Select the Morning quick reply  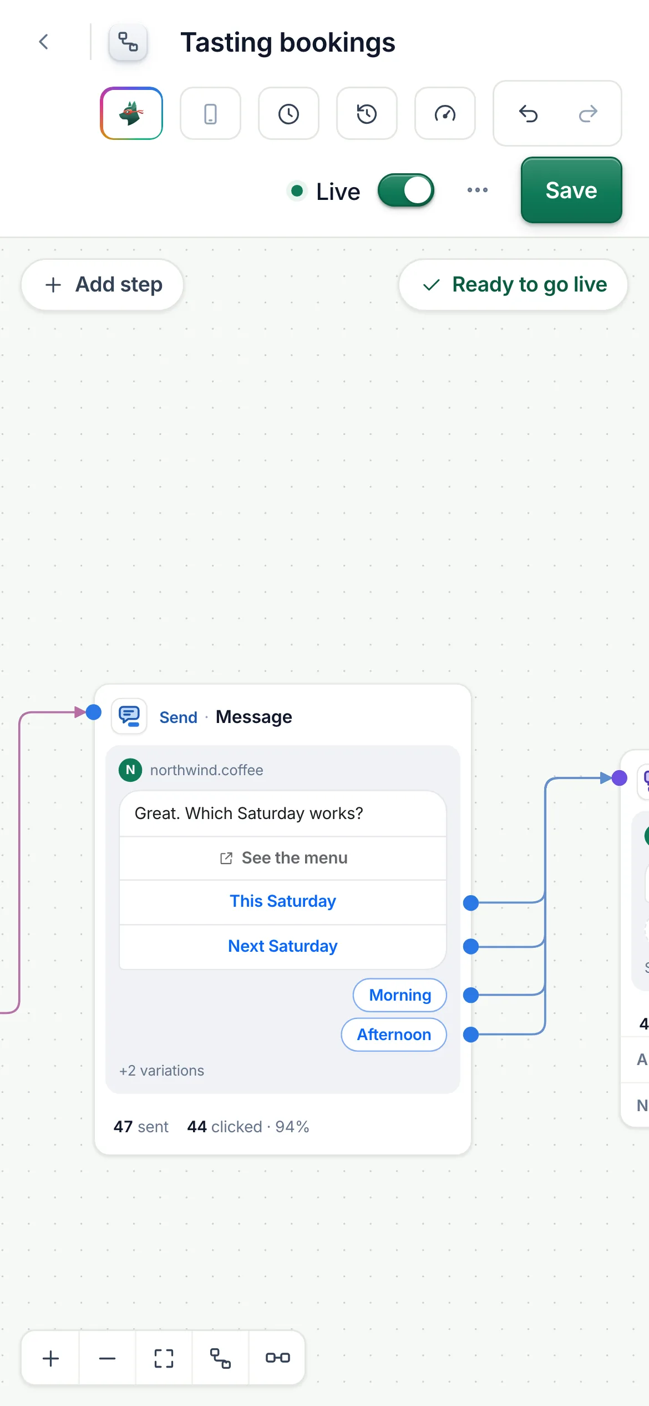pyautogui.click(x=400, y=995)
